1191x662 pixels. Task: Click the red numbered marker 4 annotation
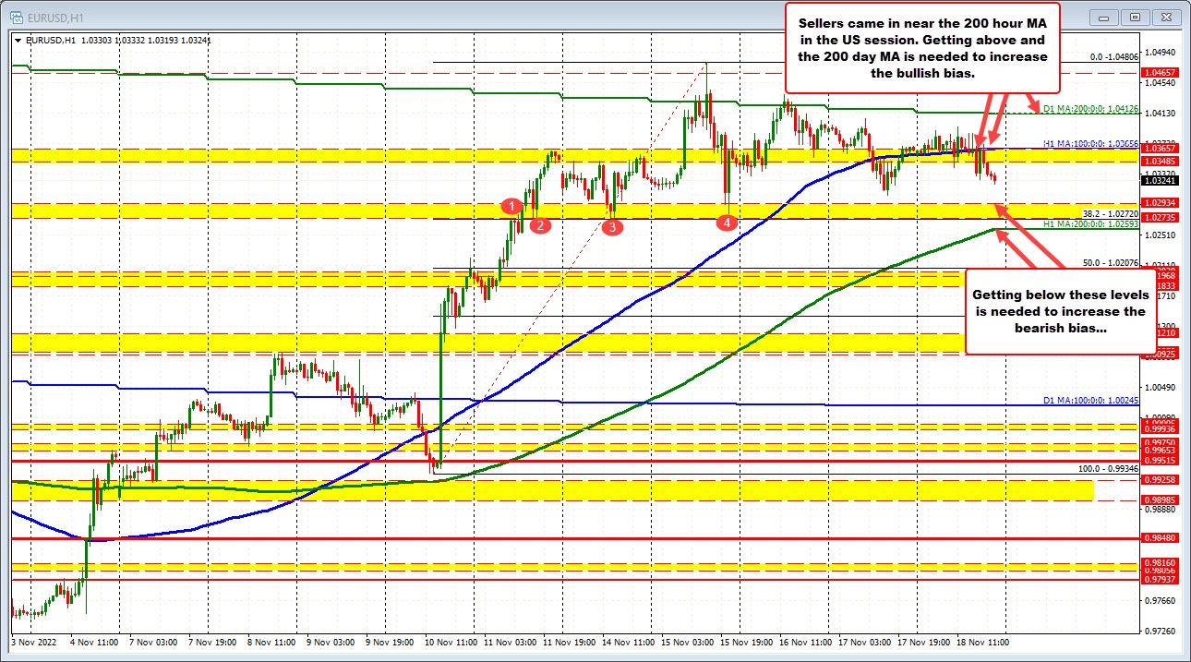click(726, 222)
